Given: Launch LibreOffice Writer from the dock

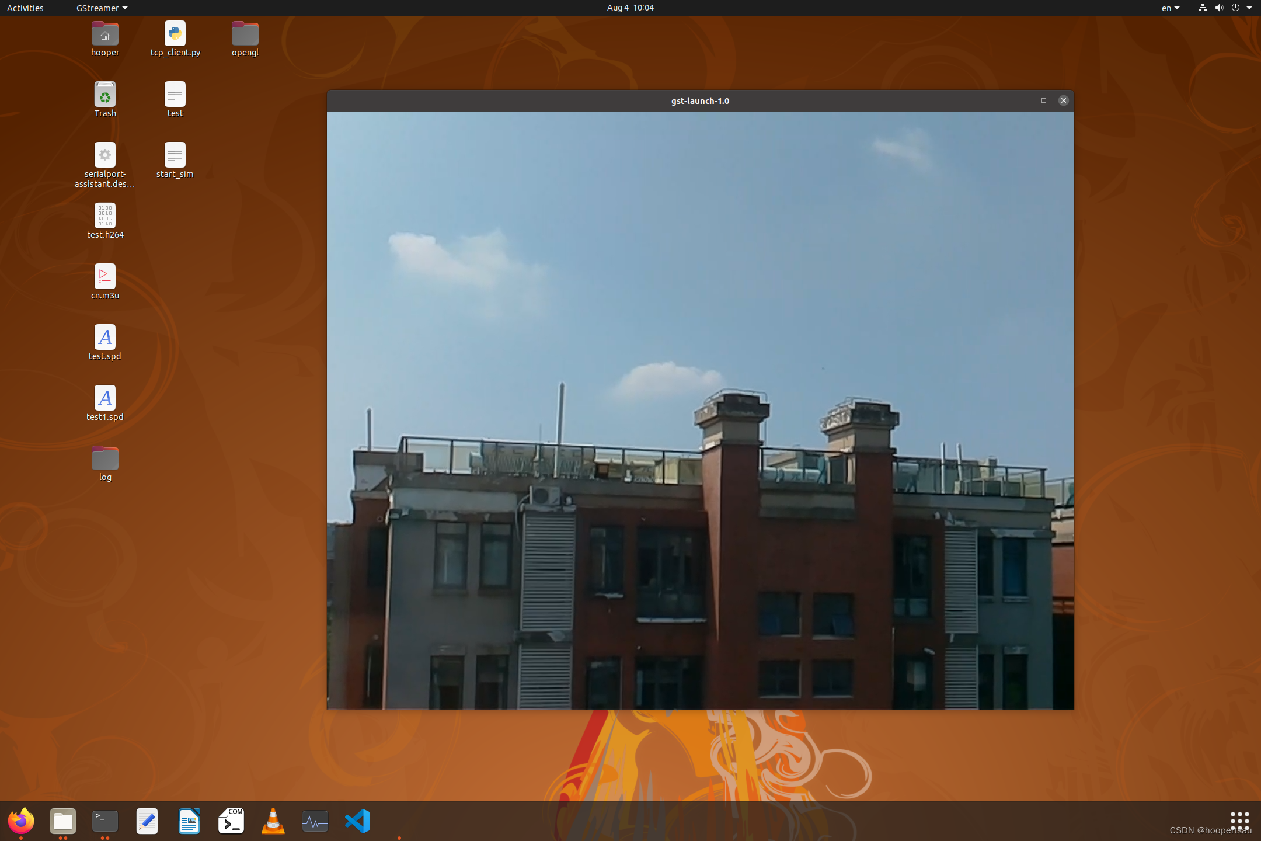Looking at the screenshot, I should [189, 821].
